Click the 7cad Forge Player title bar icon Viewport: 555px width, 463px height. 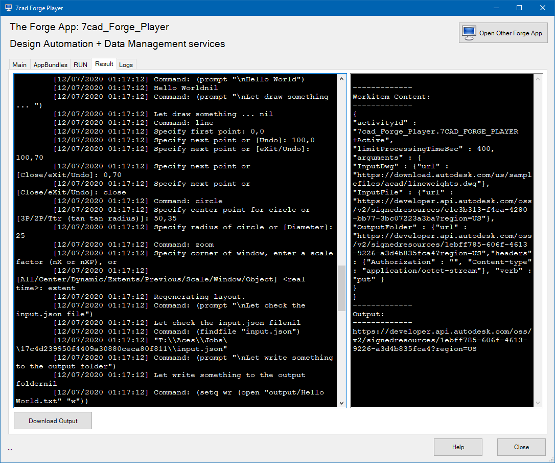point(8,8)
